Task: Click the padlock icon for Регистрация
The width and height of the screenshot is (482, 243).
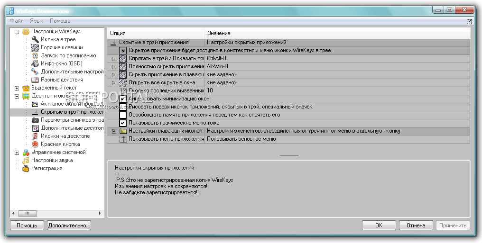Action: click(x=26, y=168)
